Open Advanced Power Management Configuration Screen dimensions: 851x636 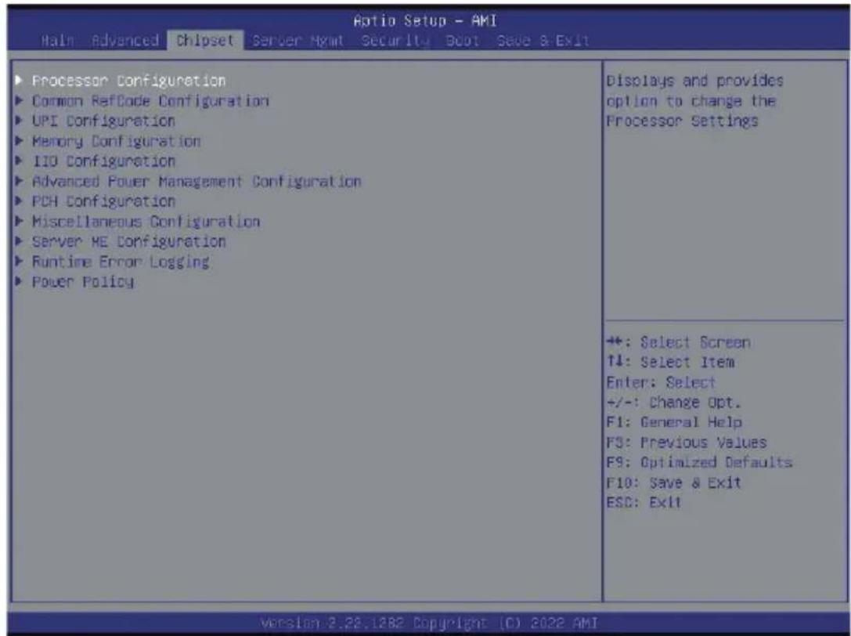tap(197, 182)
